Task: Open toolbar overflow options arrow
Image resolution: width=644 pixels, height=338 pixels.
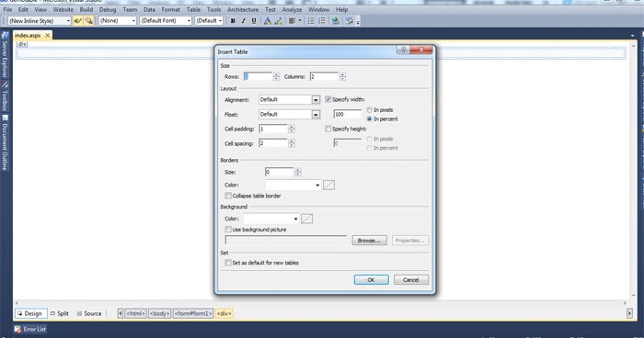Action: tap(358, 21)
